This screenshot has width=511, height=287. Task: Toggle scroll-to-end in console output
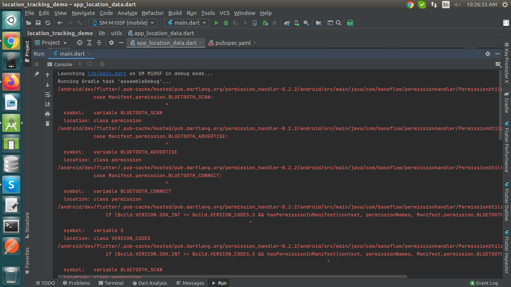(48, 104)
